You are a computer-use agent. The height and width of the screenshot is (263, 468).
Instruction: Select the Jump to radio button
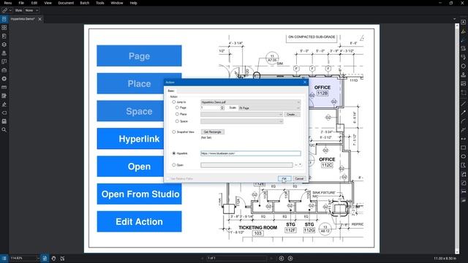pos(174,102)
